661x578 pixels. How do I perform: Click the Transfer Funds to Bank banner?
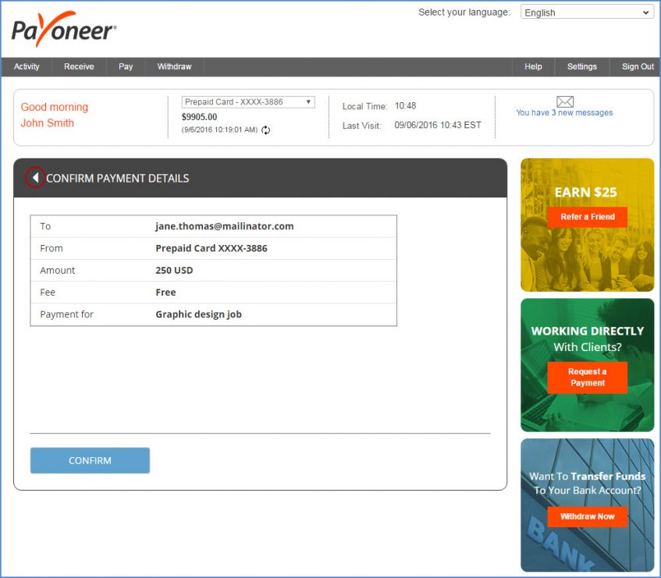(x=587, y=505)
